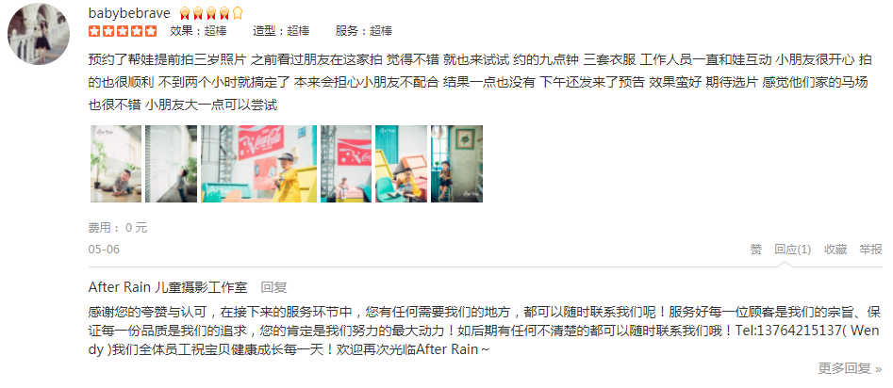Expand 更多回复 » link
Viewport: 893px width, 388px height.
tap(851, 368)
